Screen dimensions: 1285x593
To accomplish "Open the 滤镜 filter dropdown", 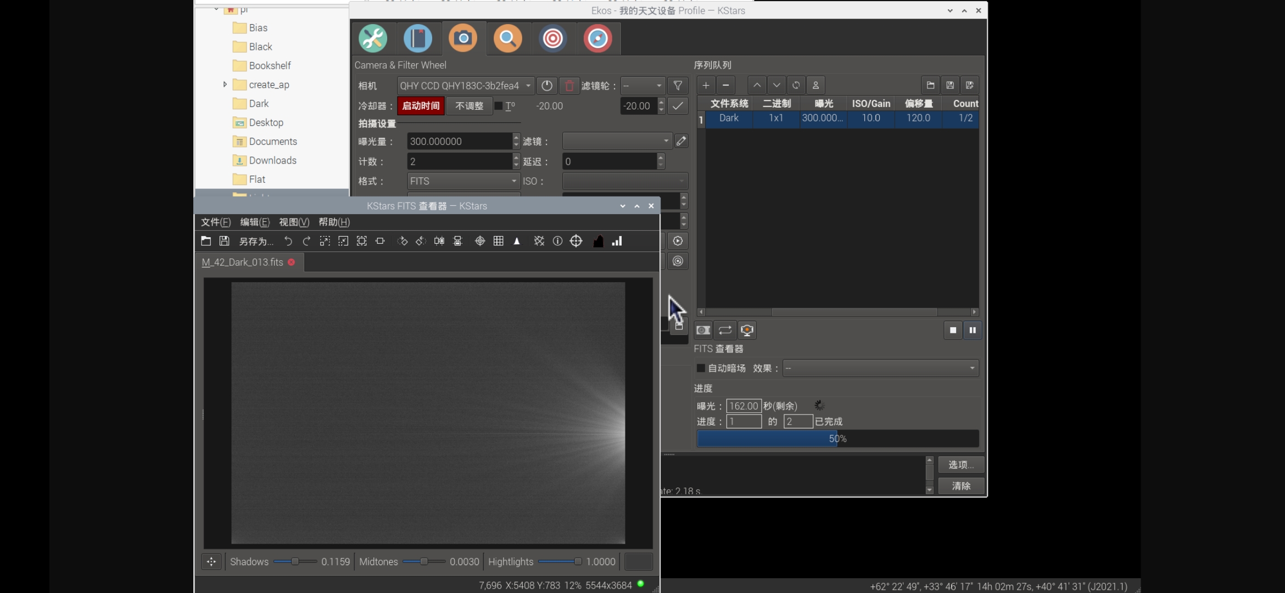I will (617, 141).
